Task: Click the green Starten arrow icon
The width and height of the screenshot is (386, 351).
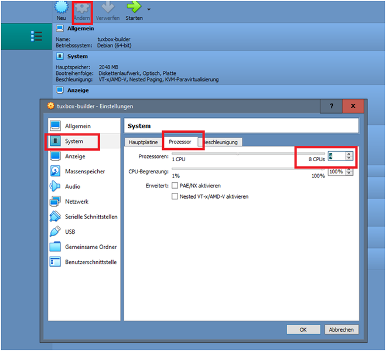Action: click(x=134, y=8)
